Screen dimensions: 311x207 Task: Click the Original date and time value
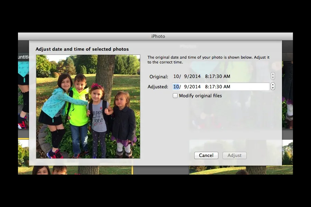click(x=201, y=76)
